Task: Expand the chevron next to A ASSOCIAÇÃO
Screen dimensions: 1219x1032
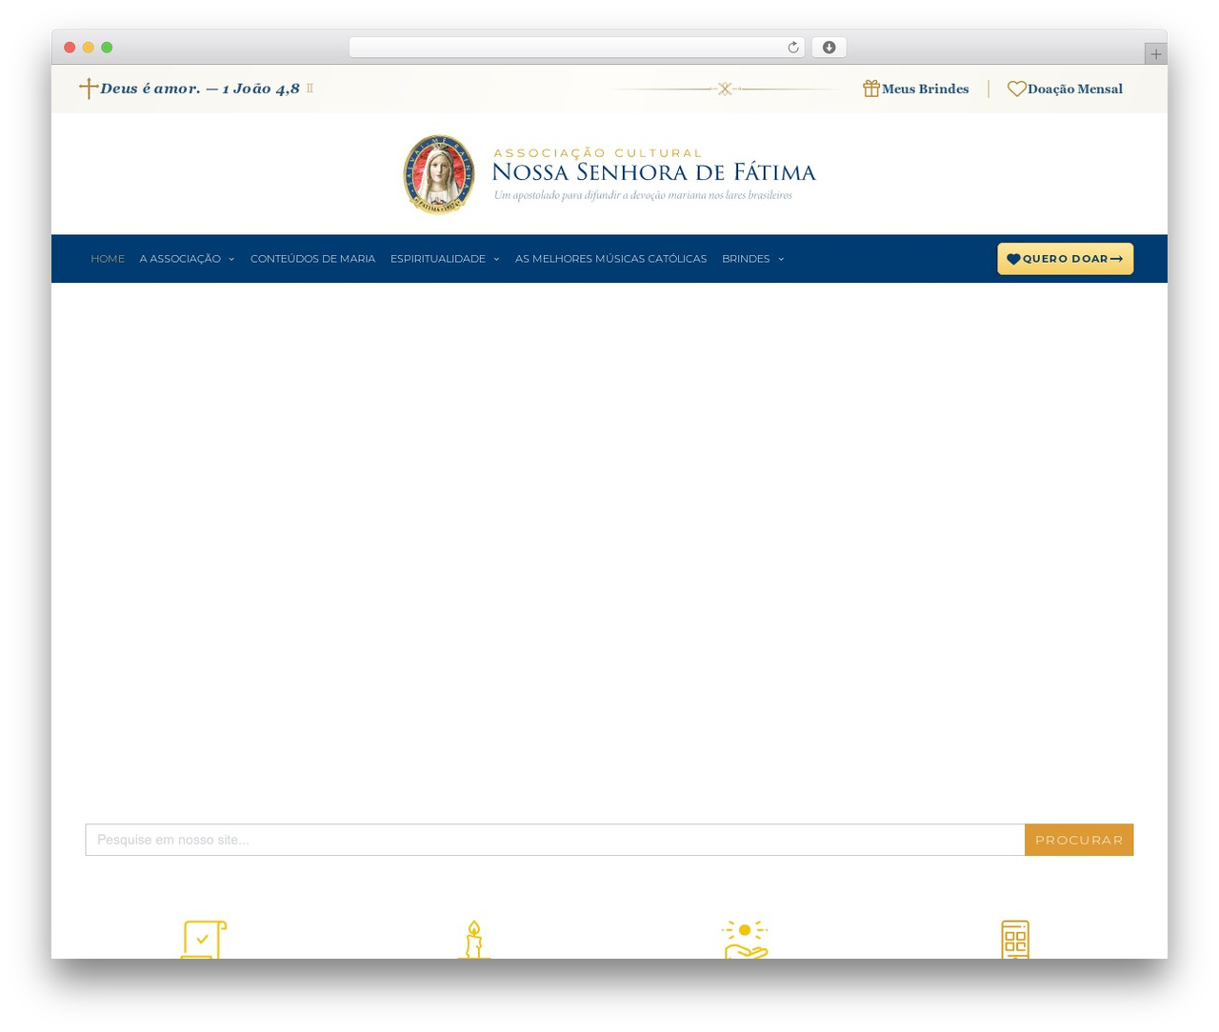Action: [x=231, y=259]
